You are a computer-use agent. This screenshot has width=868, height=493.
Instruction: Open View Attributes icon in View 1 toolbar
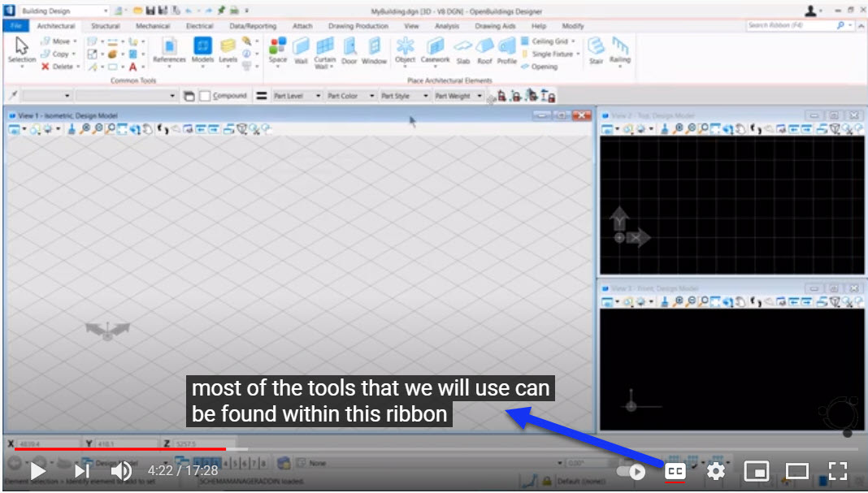(13, 129)
